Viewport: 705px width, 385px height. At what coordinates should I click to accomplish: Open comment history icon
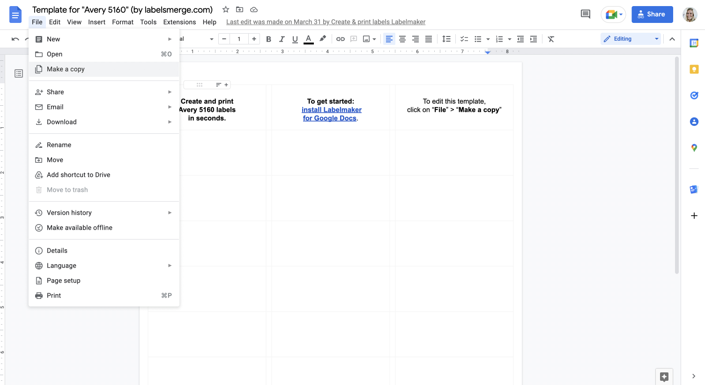click(586, 14)
